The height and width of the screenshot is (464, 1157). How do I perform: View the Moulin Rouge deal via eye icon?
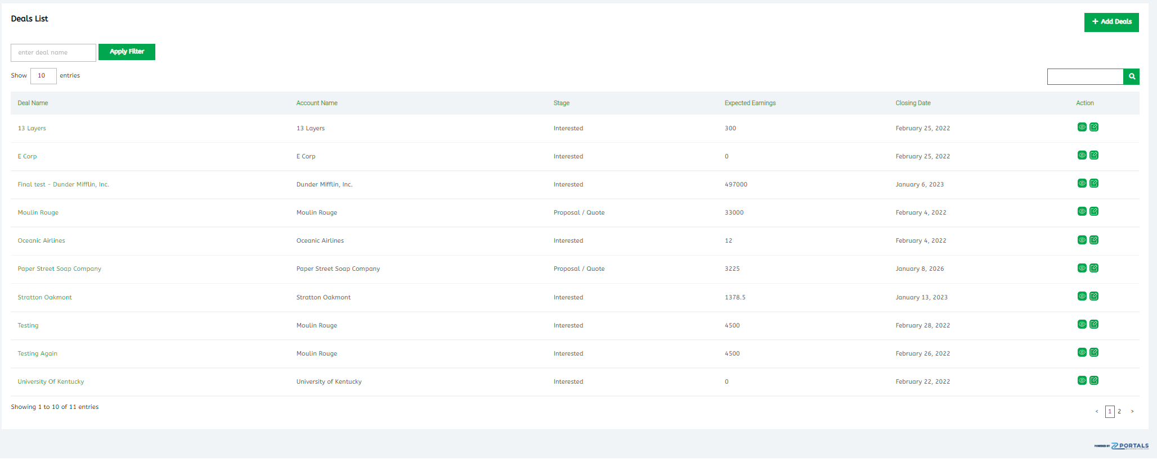(x=1082, y=211)
